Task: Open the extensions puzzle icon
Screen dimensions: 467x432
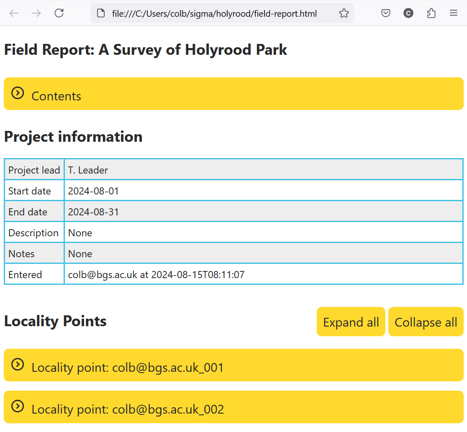Action: click(x=431, y=13)
